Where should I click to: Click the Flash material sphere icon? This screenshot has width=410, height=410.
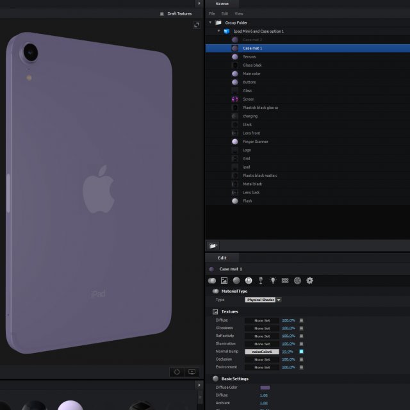tap(235, 201)
